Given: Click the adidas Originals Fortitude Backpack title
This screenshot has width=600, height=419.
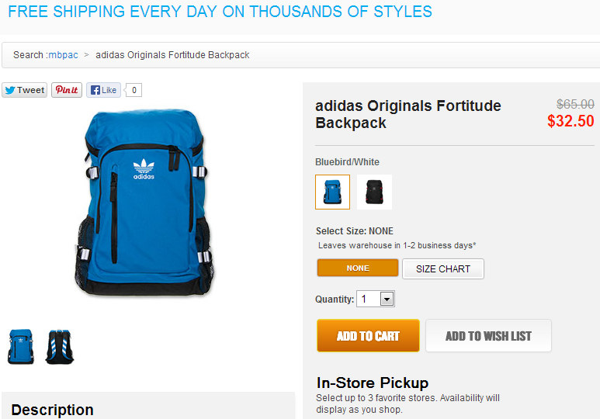Looking at the screenshot, I should coord(408,114).
